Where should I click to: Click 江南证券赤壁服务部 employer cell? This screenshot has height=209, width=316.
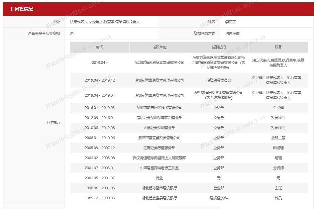click(x=159, y=148)
